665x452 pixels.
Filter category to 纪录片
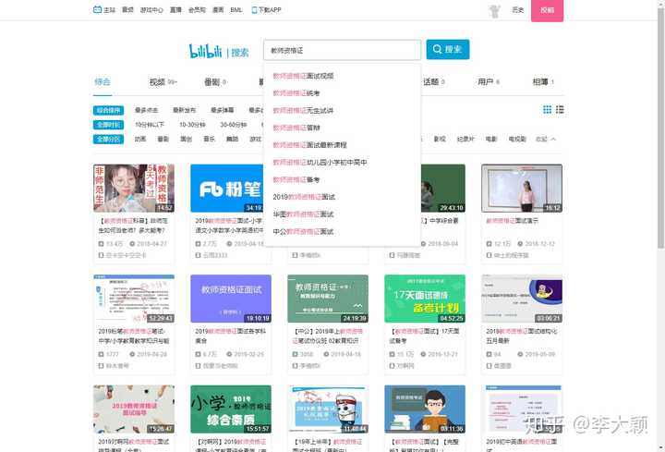tap(465, 140)
